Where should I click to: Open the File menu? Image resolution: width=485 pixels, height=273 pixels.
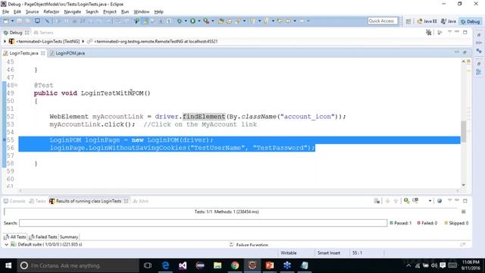[5, 12]
